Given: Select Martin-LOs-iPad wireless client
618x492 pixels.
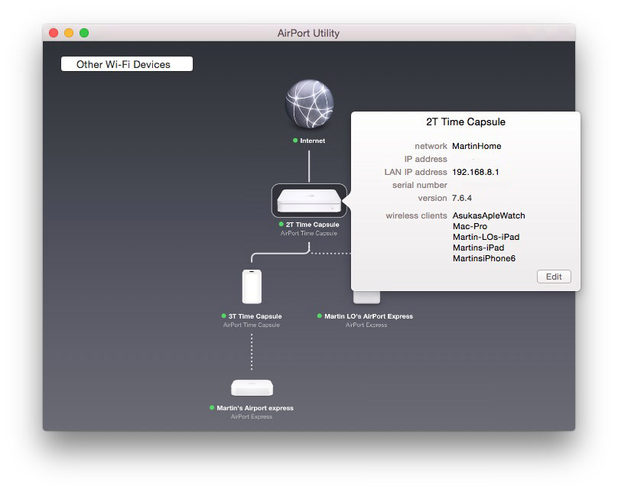Looking at the screenshot, I should coord(486,237).
